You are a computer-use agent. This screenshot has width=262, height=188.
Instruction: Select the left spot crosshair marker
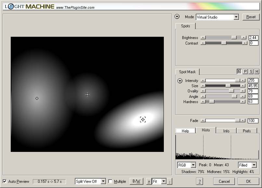tap(37, 98)
